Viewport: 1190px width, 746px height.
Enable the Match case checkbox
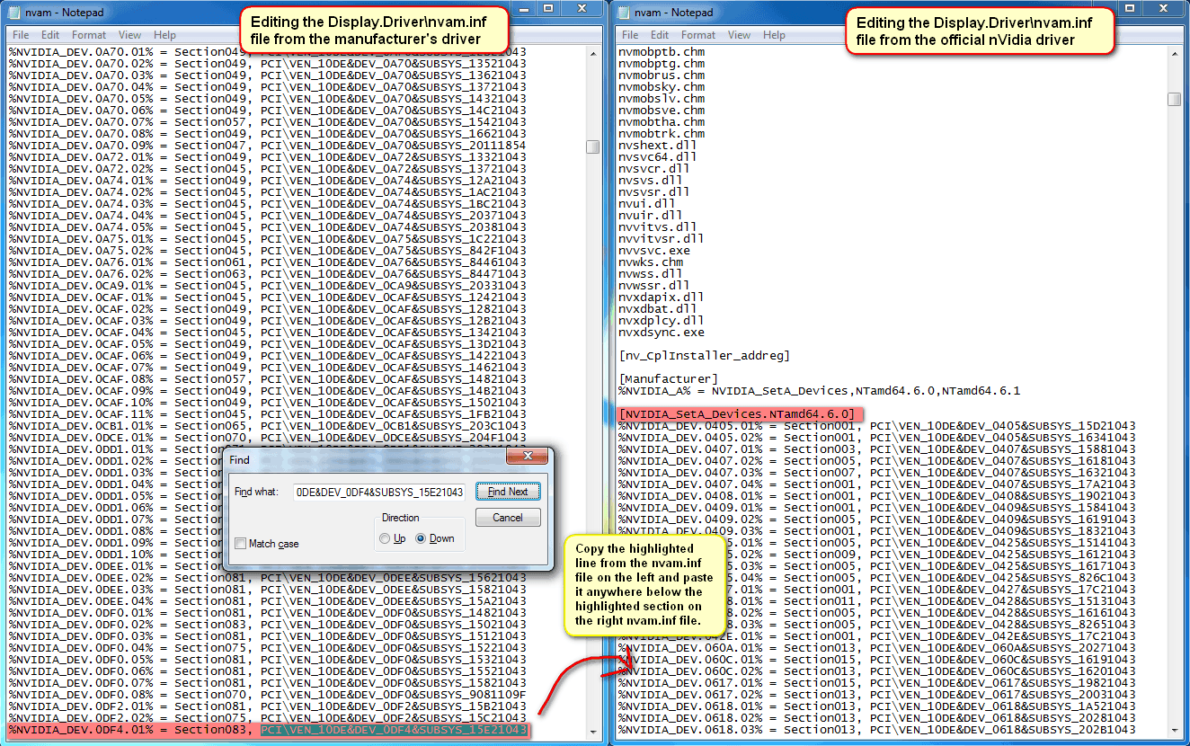[x=240, y=544]
